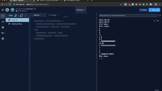Go forward in the browser
Screen dimensions: 162x91
click(x=6, y=5)
